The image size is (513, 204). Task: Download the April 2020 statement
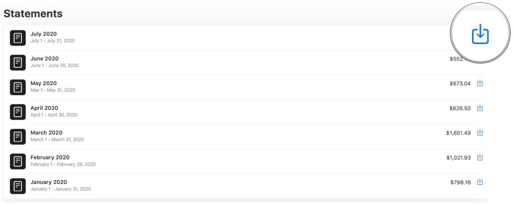tap(480, 108)
